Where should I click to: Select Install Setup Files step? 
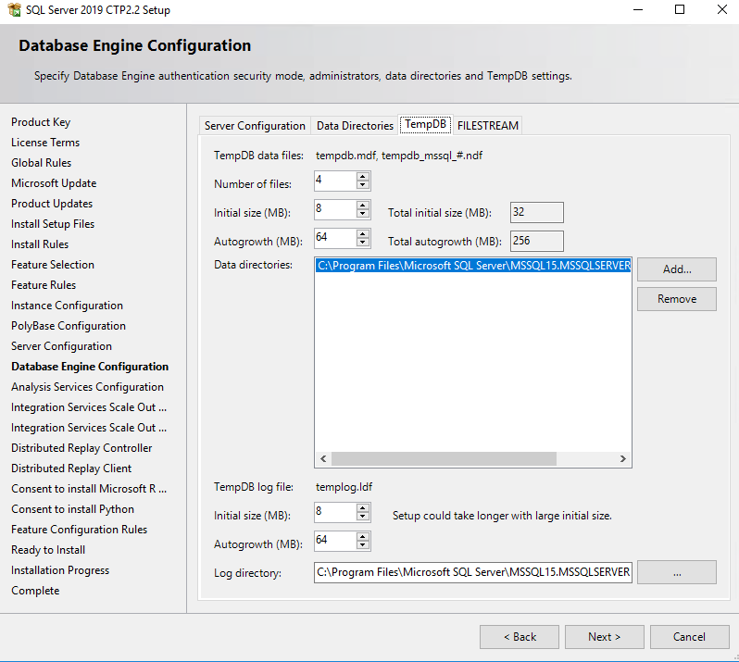pos(53,224)
